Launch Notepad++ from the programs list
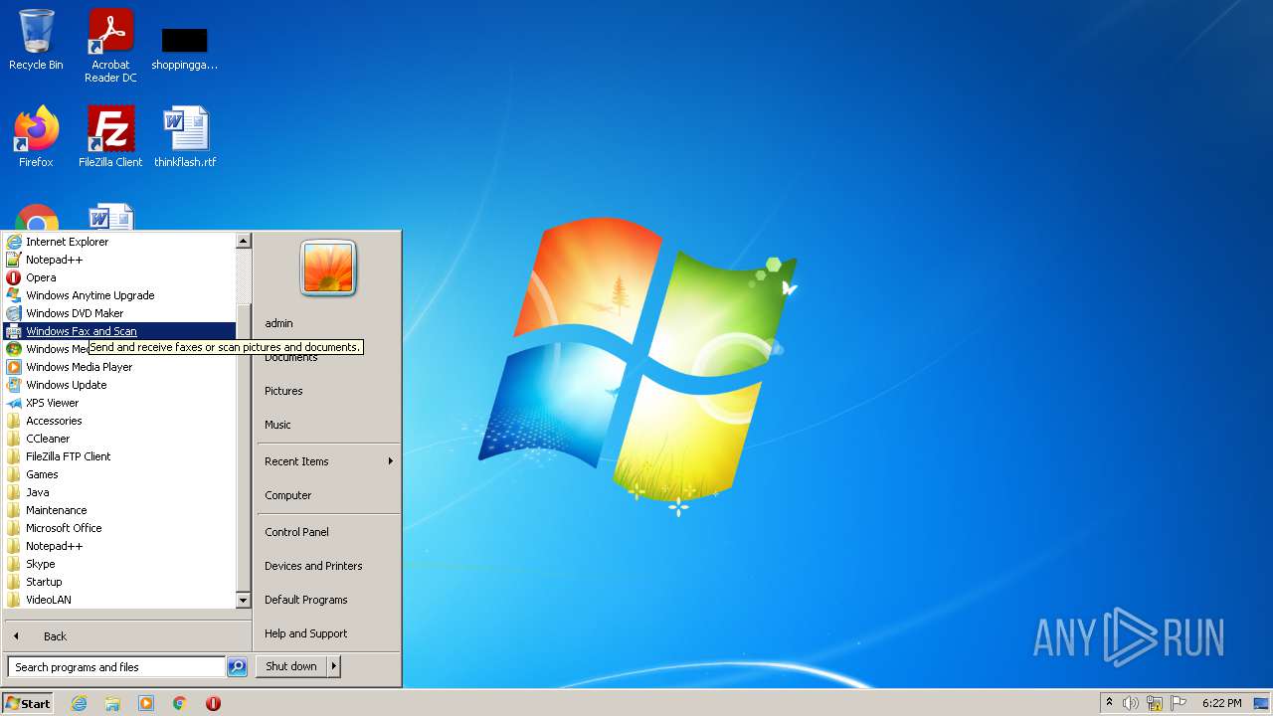Image resolution: width=1273 pixels, height=716 pixels. pos(119,260)
